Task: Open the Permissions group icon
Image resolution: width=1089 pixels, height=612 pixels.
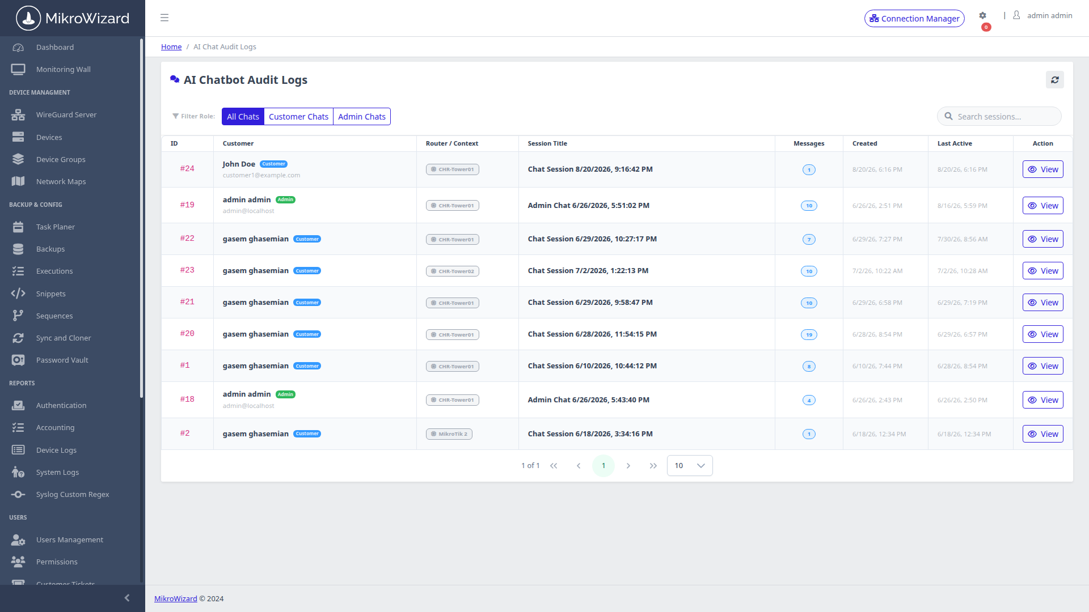Action: (18, 562)
